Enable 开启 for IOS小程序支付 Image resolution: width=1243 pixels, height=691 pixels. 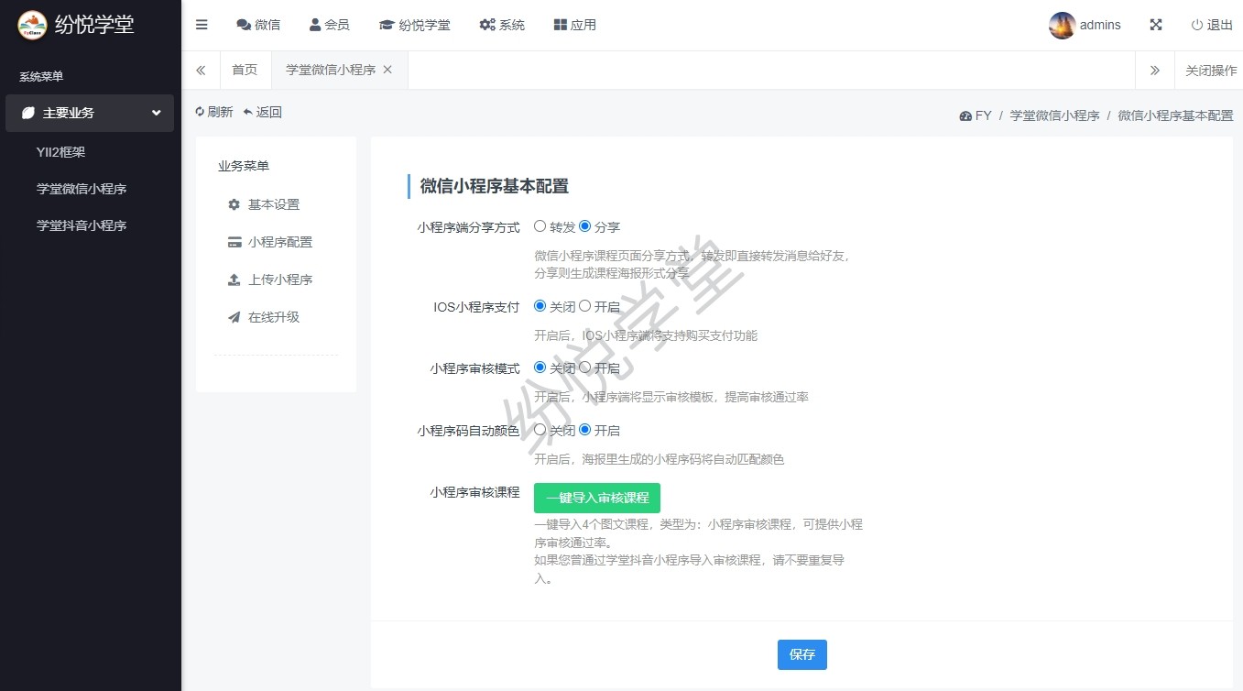(x=585, y=306)
